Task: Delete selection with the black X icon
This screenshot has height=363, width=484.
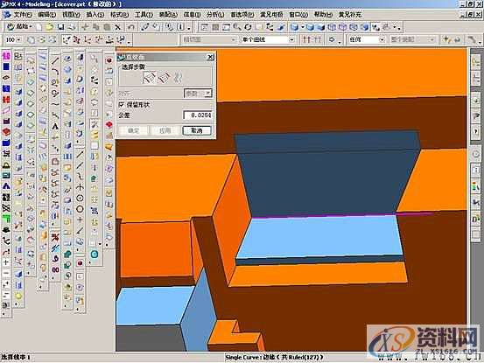Action: click(x=117, y=27)
